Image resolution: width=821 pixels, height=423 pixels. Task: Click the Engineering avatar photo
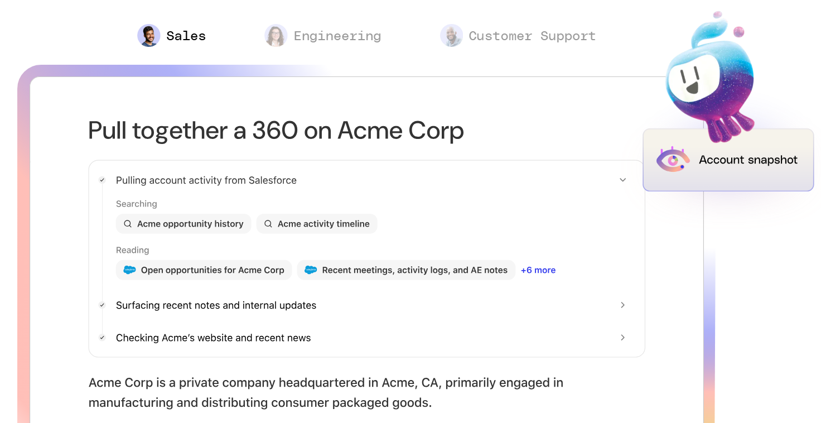(276, 36)
